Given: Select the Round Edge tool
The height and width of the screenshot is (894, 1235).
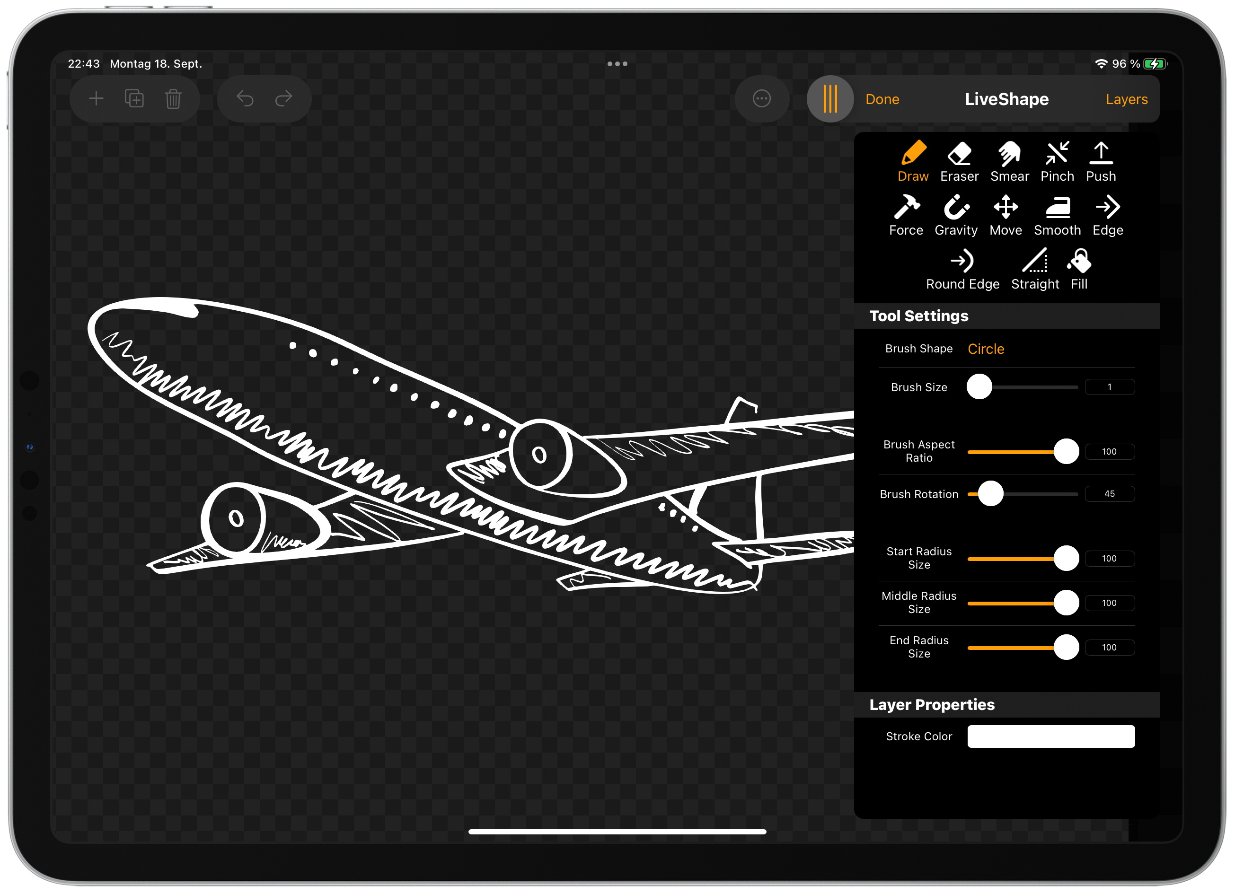Looking at the screenshot, I should pyautogui.click(x=962, y=269).
